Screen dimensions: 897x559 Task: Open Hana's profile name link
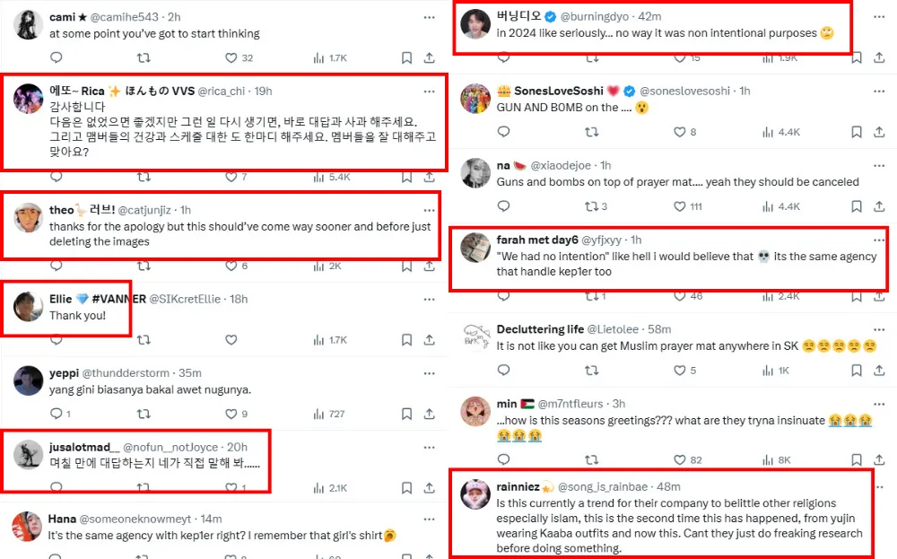point(62,518)
